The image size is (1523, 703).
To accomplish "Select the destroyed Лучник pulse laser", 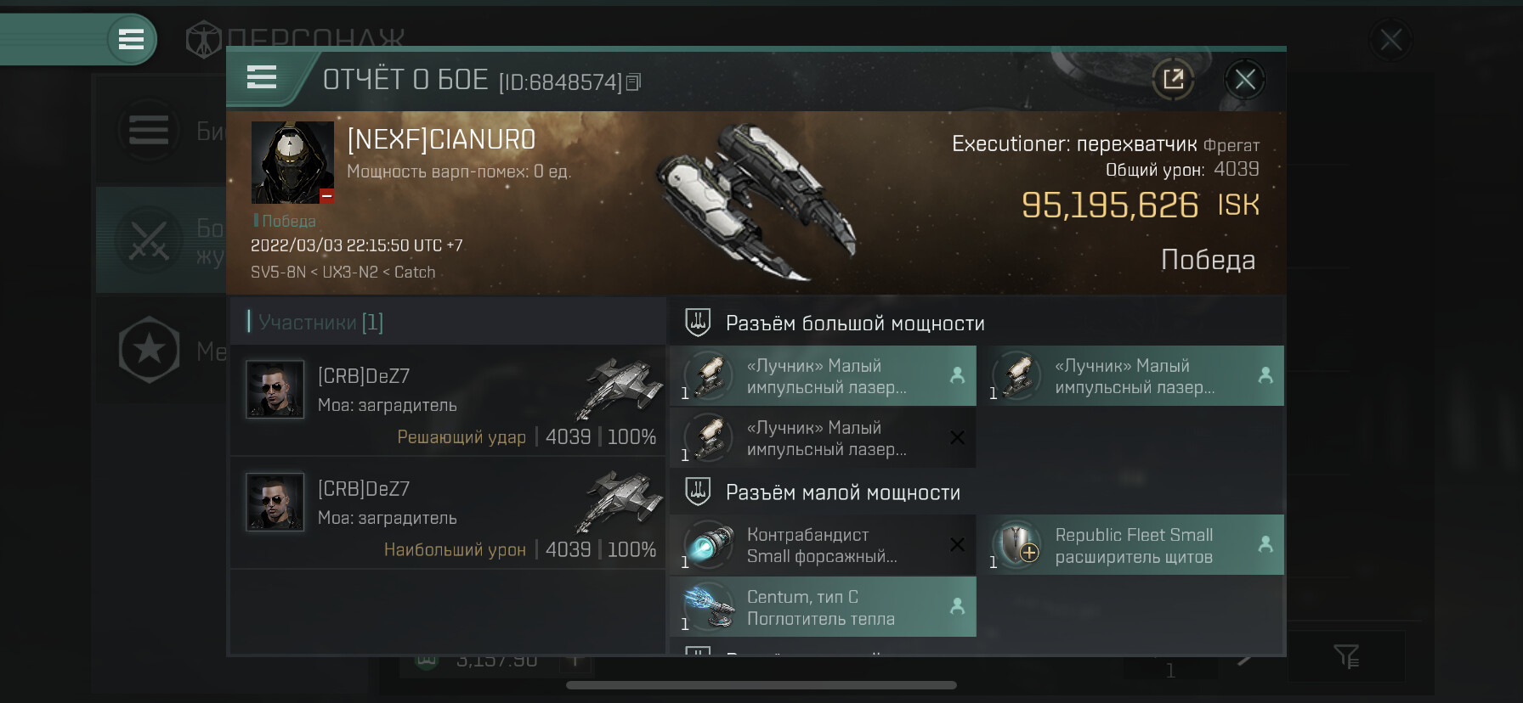I will 823,437.
